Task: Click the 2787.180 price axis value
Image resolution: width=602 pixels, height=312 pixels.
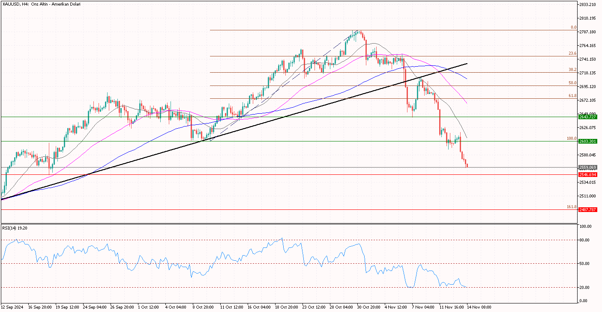Action: pyautogui.click(x=588, y=32)
